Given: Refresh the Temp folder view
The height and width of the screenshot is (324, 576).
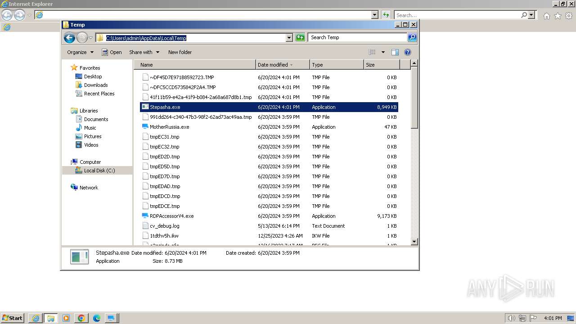Looking at the screenshot, I should 300,38.
